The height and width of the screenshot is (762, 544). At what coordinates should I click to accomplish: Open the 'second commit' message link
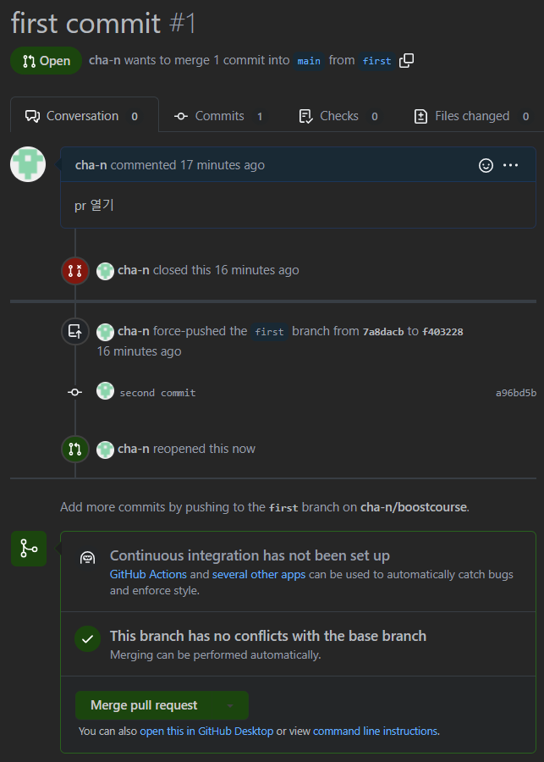pyautogui.click(x=158, y=393)
